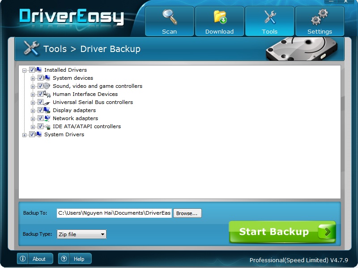Select the Human Interface Devices label
This screenshot has height=268, width=358.
tap(85, 94)
